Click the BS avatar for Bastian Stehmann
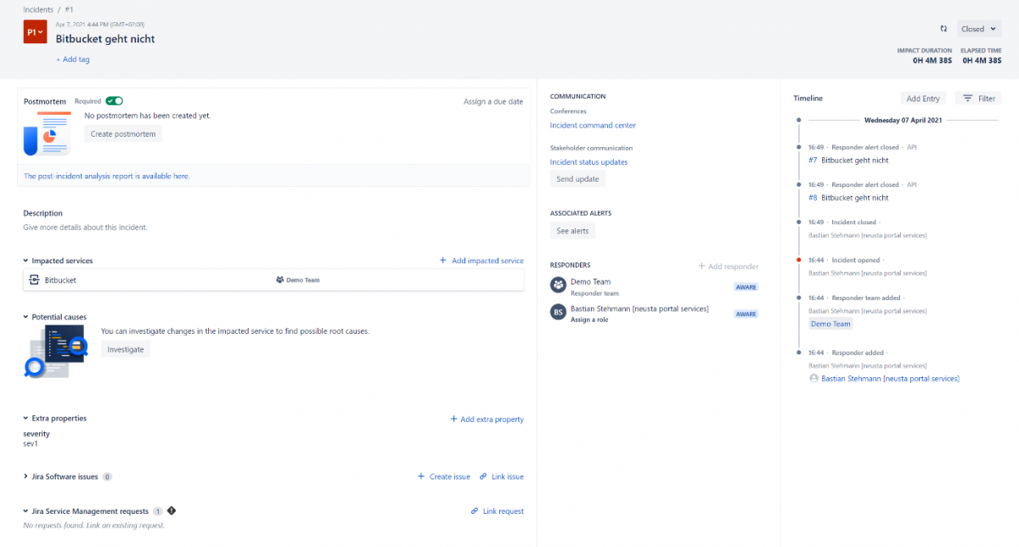Image resolution: width=1019 pixels, height=547 pixels. (558, 313)
